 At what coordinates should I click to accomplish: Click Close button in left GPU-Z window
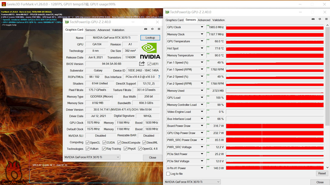point(152,157)
